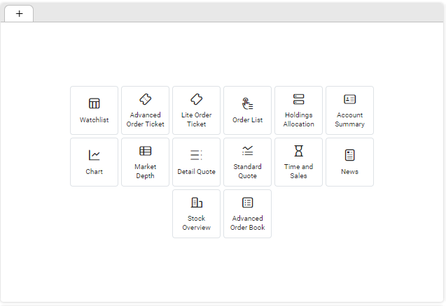Click the News tile label

pos(349,171)
